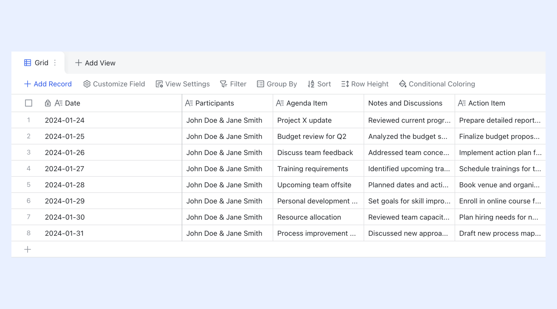Select row number 6
The width and height of the screenshot is (557, 309).
click(x=29, y=201)
